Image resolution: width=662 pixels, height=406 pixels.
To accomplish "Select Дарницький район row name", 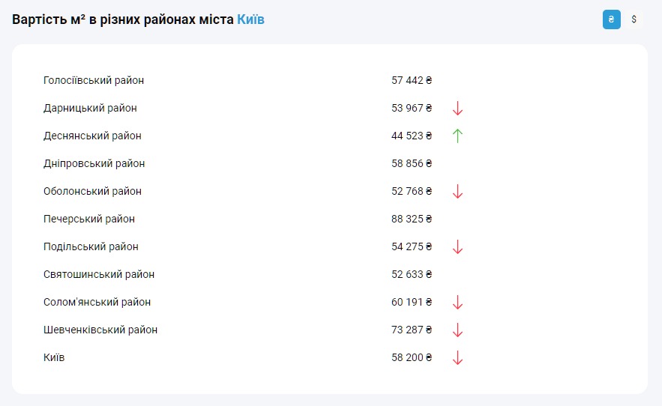I will 90,108.
